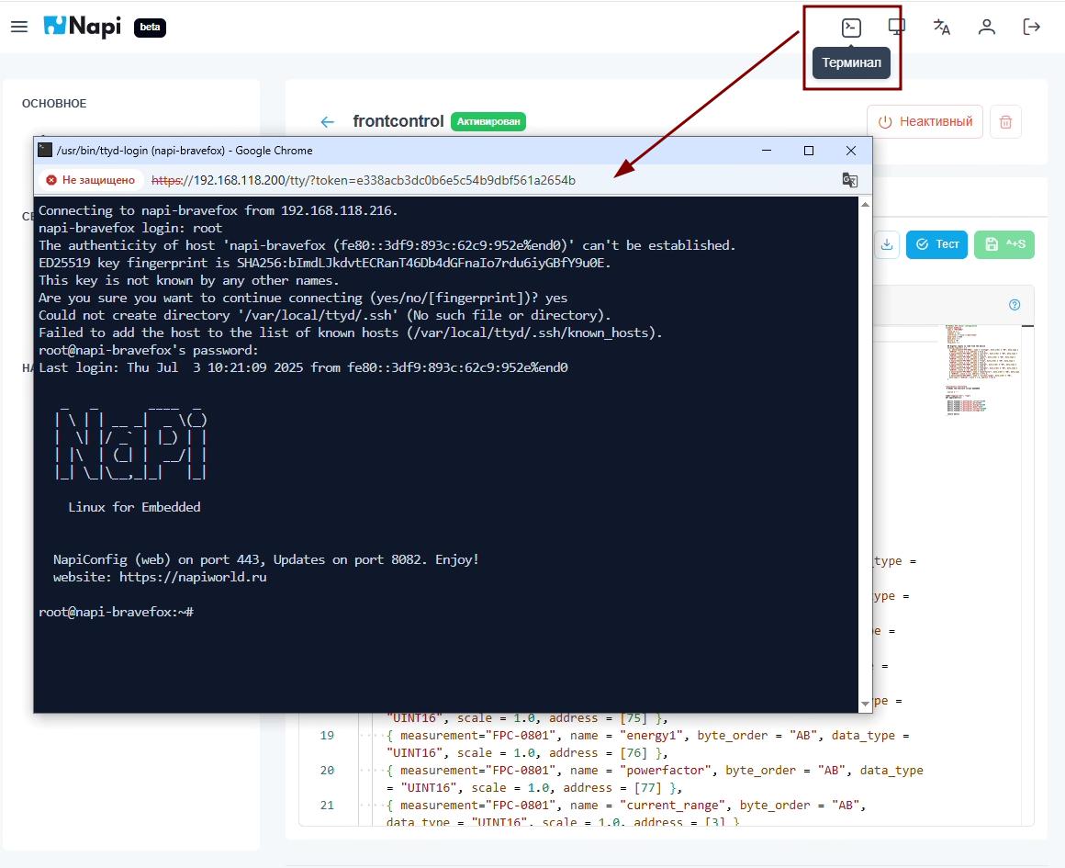The height and width of the screenshot is (868, 1065).
Task: Click the Napi logo in the header
Action: (x=83, y=27)
